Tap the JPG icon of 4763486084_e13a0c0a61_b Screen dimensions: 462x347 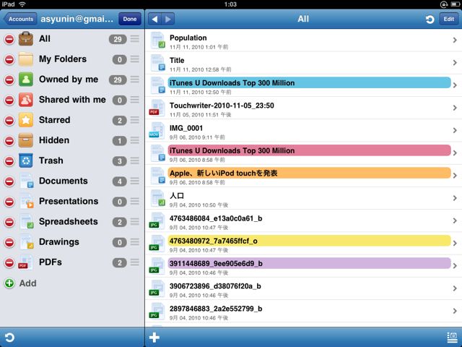click(x=157, y=220)
